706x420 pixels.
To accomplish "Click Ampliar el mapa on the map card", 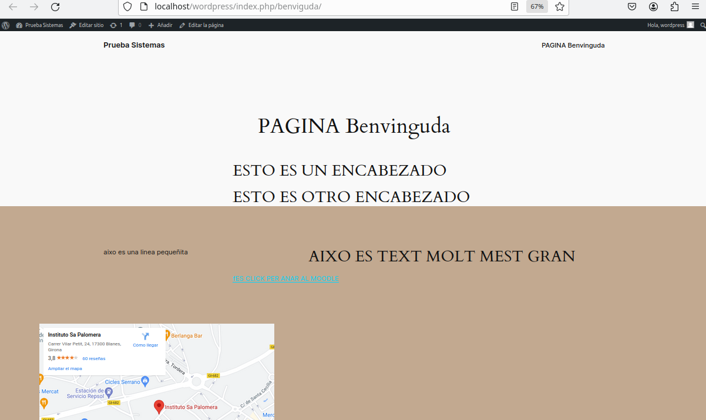I will coord(65,368).
